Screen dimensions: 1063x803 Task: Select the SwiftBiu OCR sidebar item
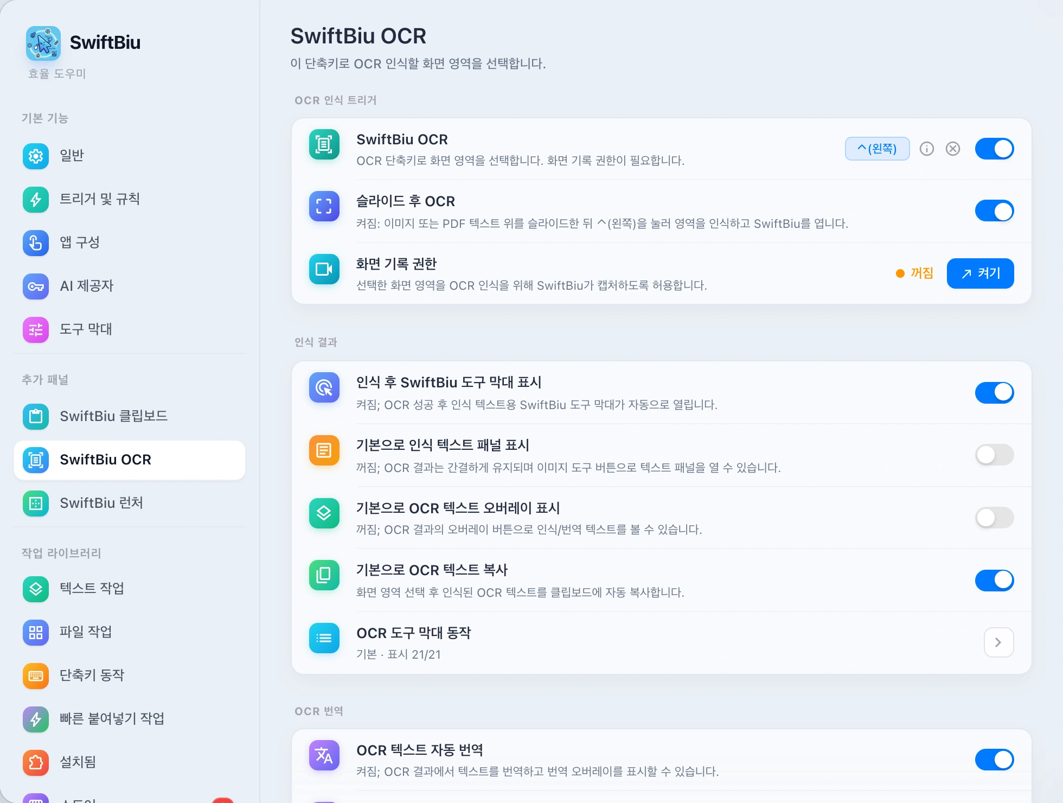pyautogui.click(x=130, y=460)
